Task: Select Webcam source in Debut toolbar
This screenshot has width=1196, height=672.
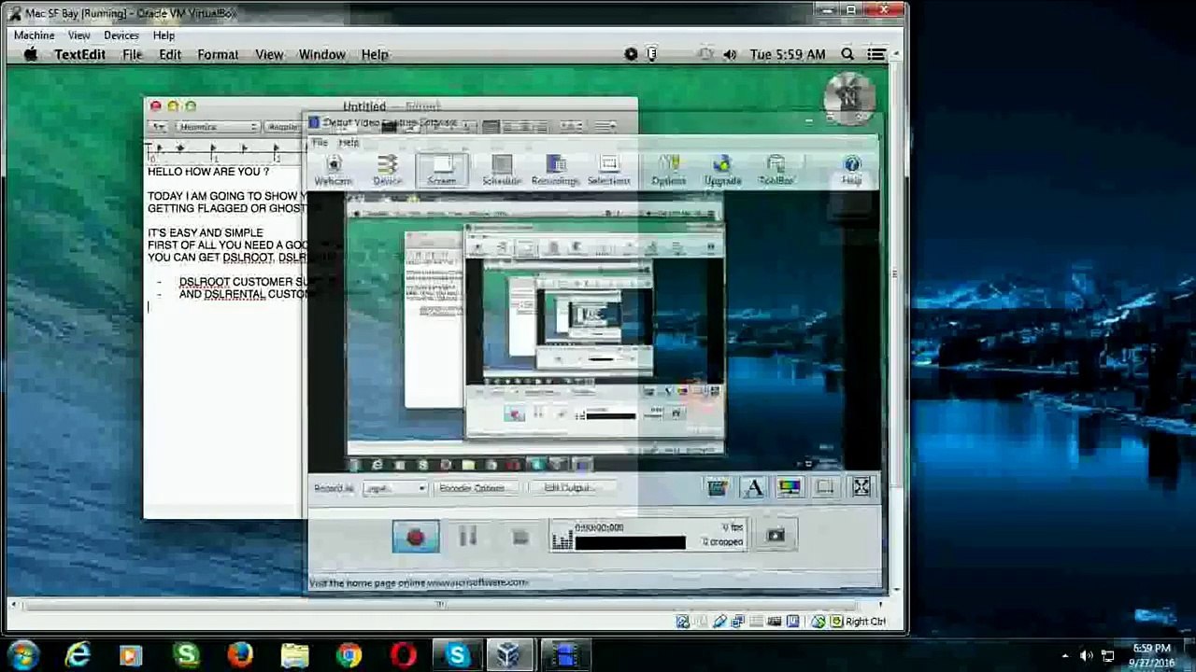Action: coord(334,169)
